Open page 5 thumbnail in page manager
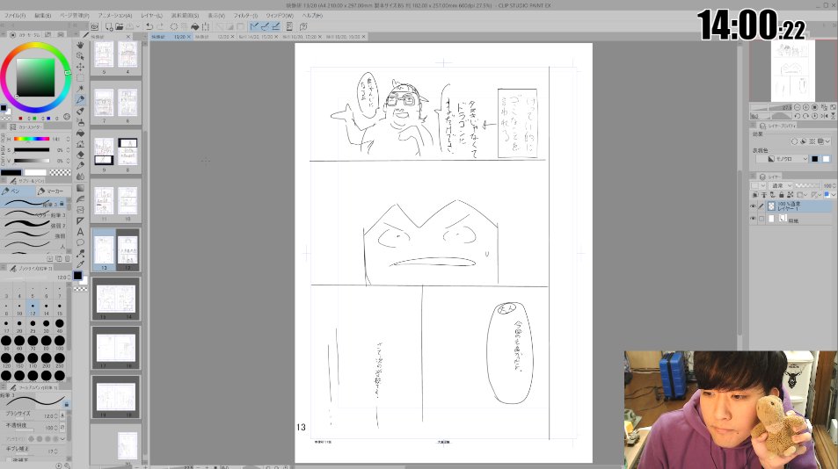The height and width of the screenshot is (469, 838). point(104,55)
